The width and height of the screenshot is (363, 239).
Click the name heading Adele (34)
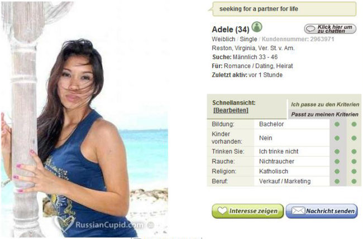click(x=231, y=30)
